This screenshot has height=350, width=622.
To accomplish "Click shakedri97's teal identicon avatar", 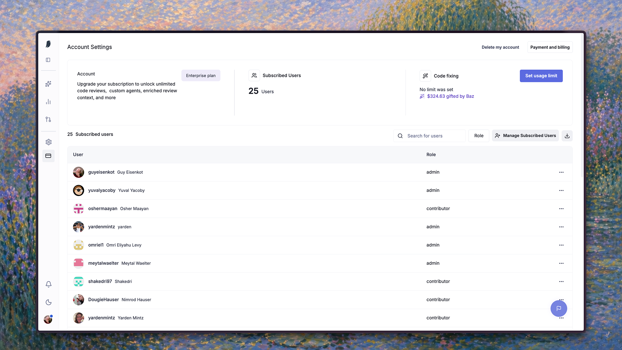I will (x=78, y=282).
